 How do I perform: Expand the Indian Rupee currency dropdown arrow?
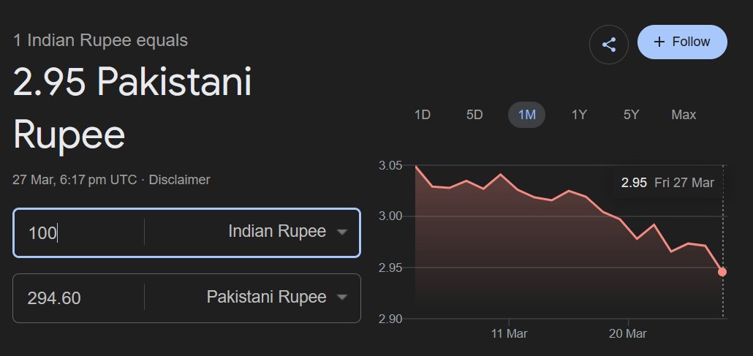pos(341,232)
